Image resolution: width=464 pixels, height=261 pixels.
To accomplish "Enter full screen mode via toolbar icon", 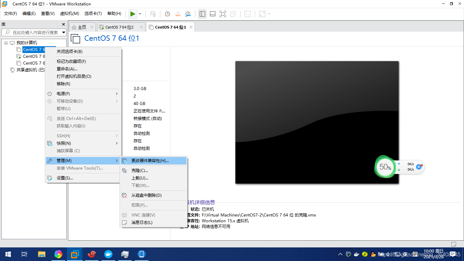I will [223, 14].
